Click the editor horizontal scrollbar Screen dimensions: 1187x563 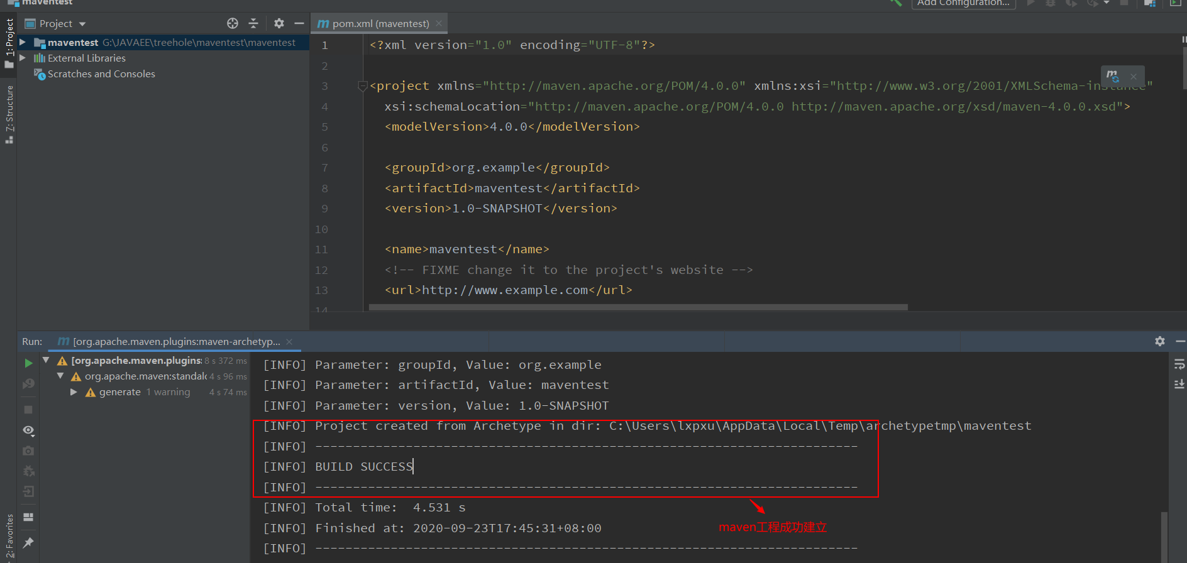638,307
